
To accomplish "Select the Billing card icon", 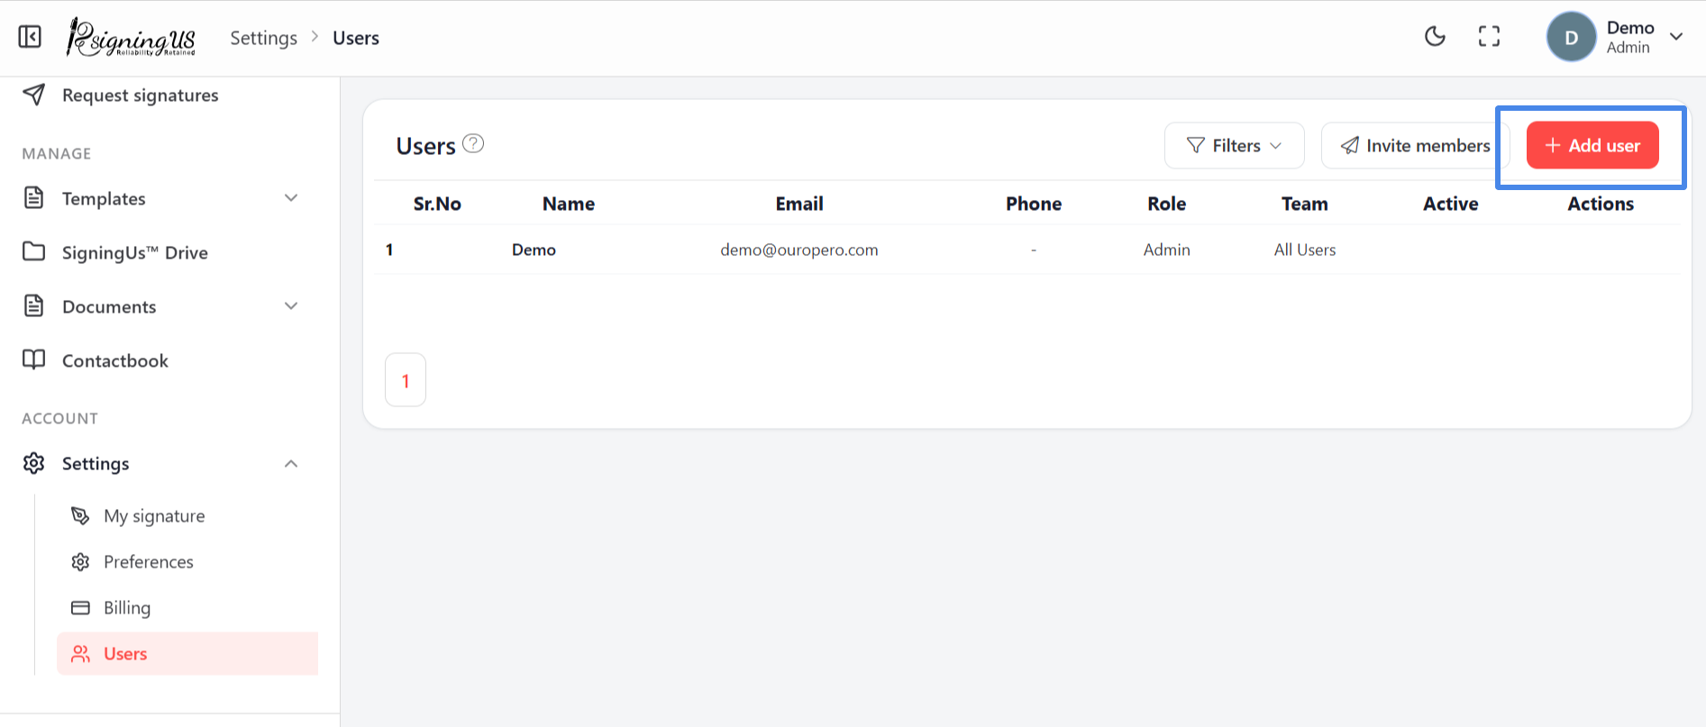I will pos(80,607).
